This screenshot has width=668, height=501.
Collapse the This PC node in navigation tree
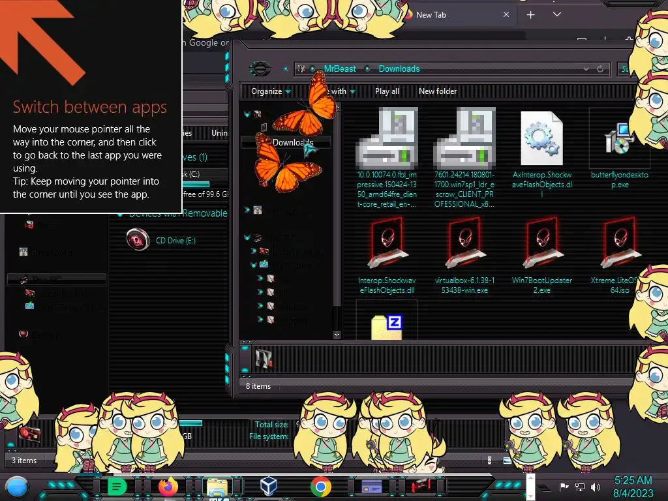click(247, 237)
